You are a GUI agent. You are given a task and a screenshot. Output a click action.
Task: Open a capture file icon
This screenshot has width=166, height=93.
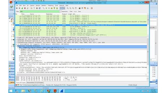pyautogui.click(x=31, y=8)
